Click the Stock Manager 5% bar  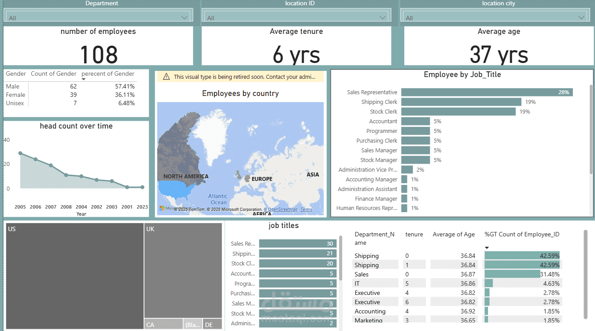pos(415,160)
